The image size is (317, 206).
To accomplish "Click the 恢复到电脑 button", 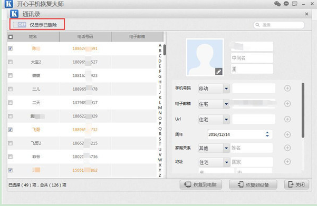I will (x=200, y=184).
